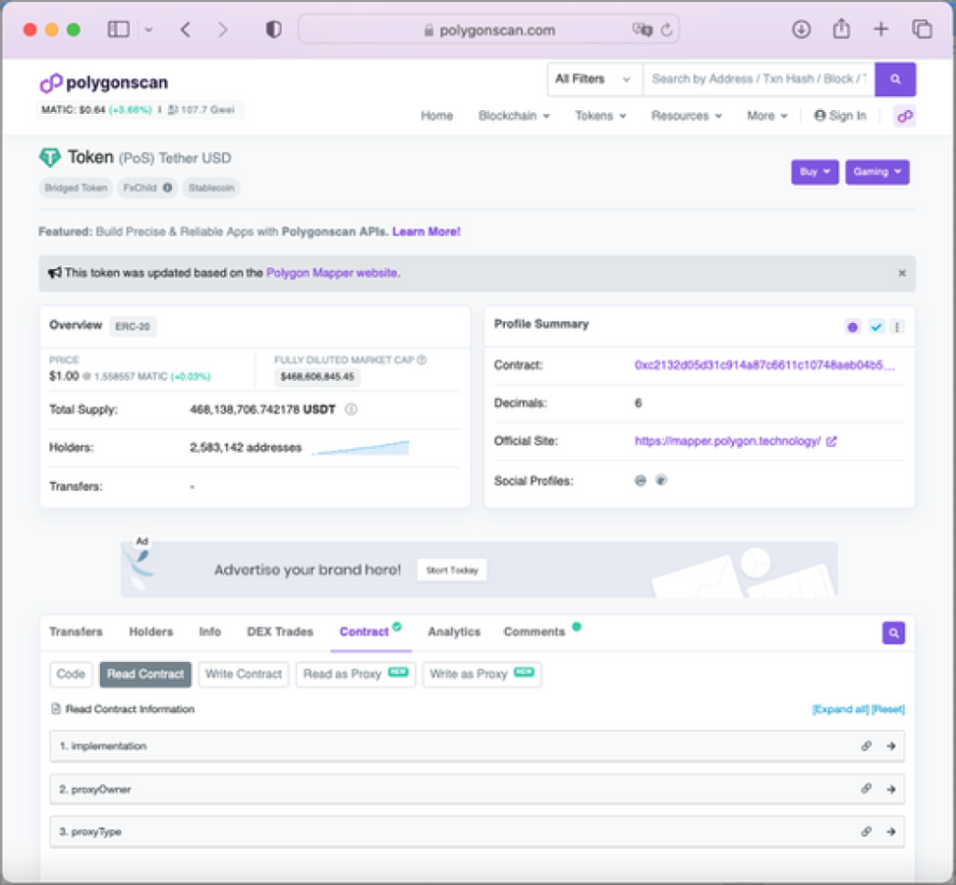
Task: Click blue checkmark icon in Profile Summary
Action: coord(876,328)
